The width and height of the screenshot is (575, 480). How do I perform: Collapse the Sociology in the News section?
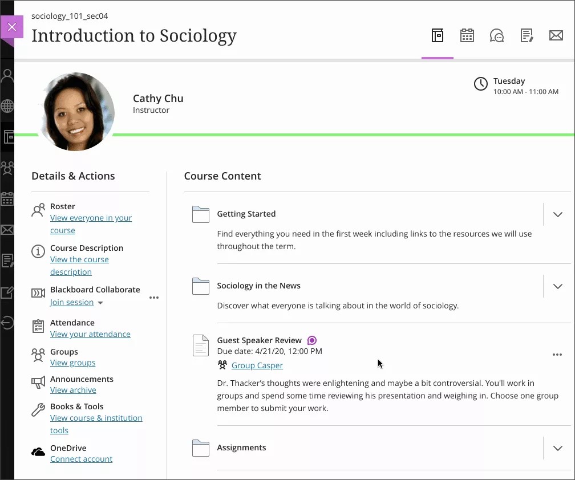click(x=557, y=286)
